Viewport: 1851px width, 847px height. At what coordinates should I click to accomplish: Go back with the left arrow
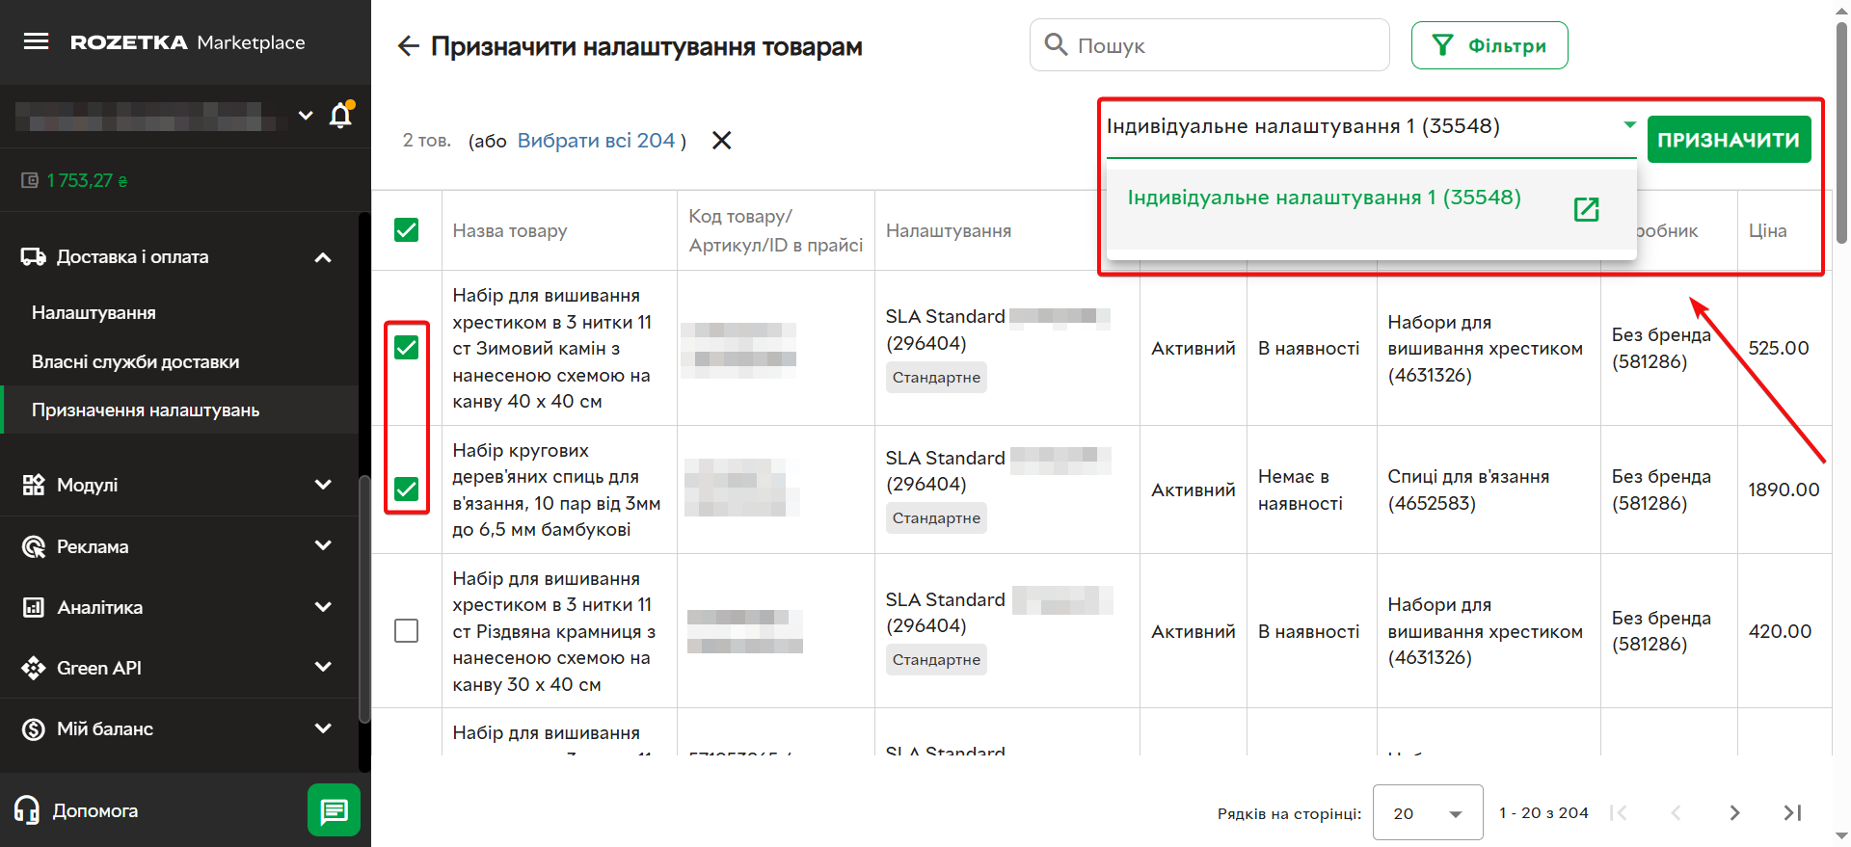point(409,46)
